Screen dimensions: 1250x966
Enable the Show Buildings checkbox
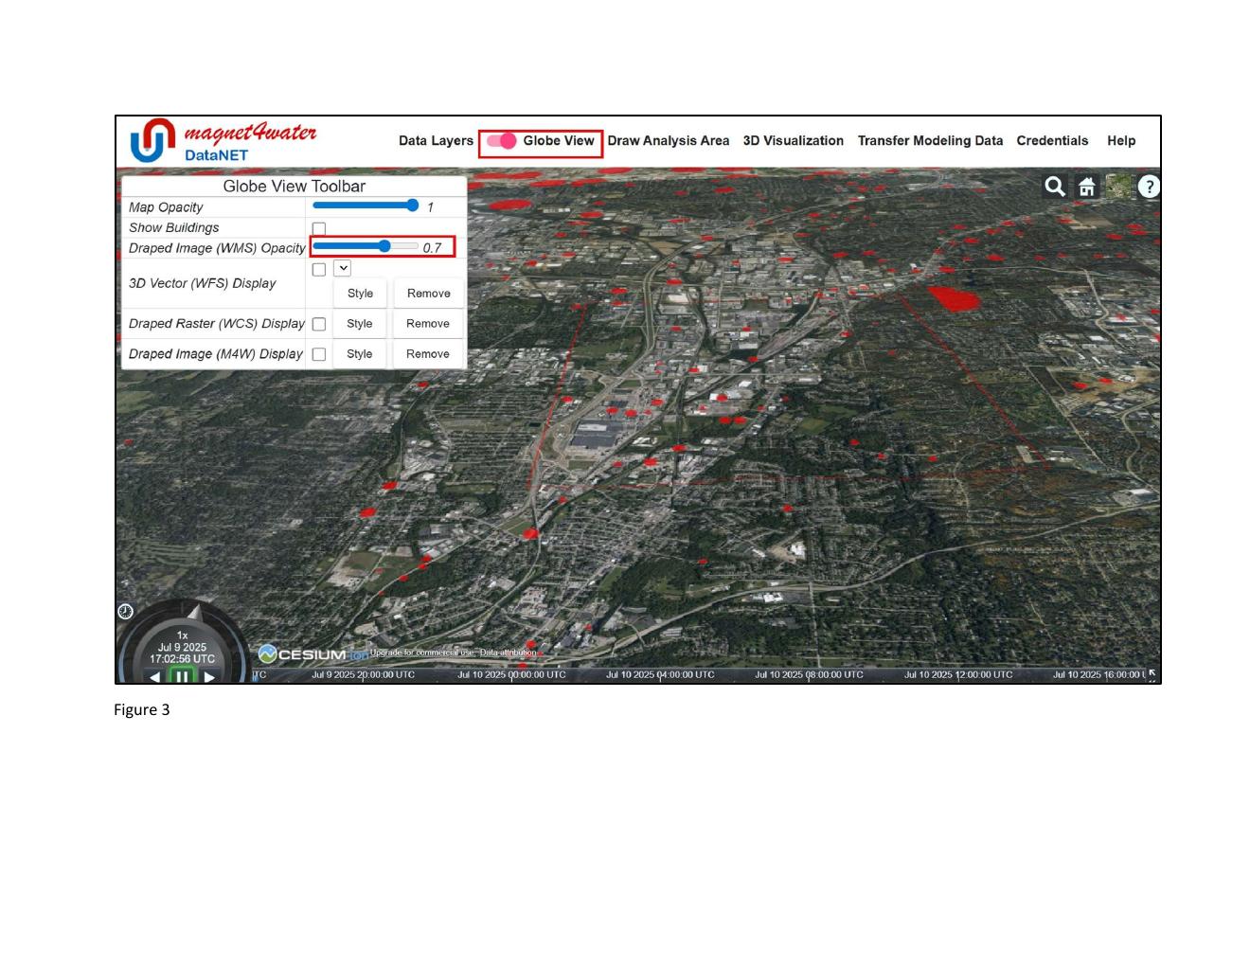[319, 229]
